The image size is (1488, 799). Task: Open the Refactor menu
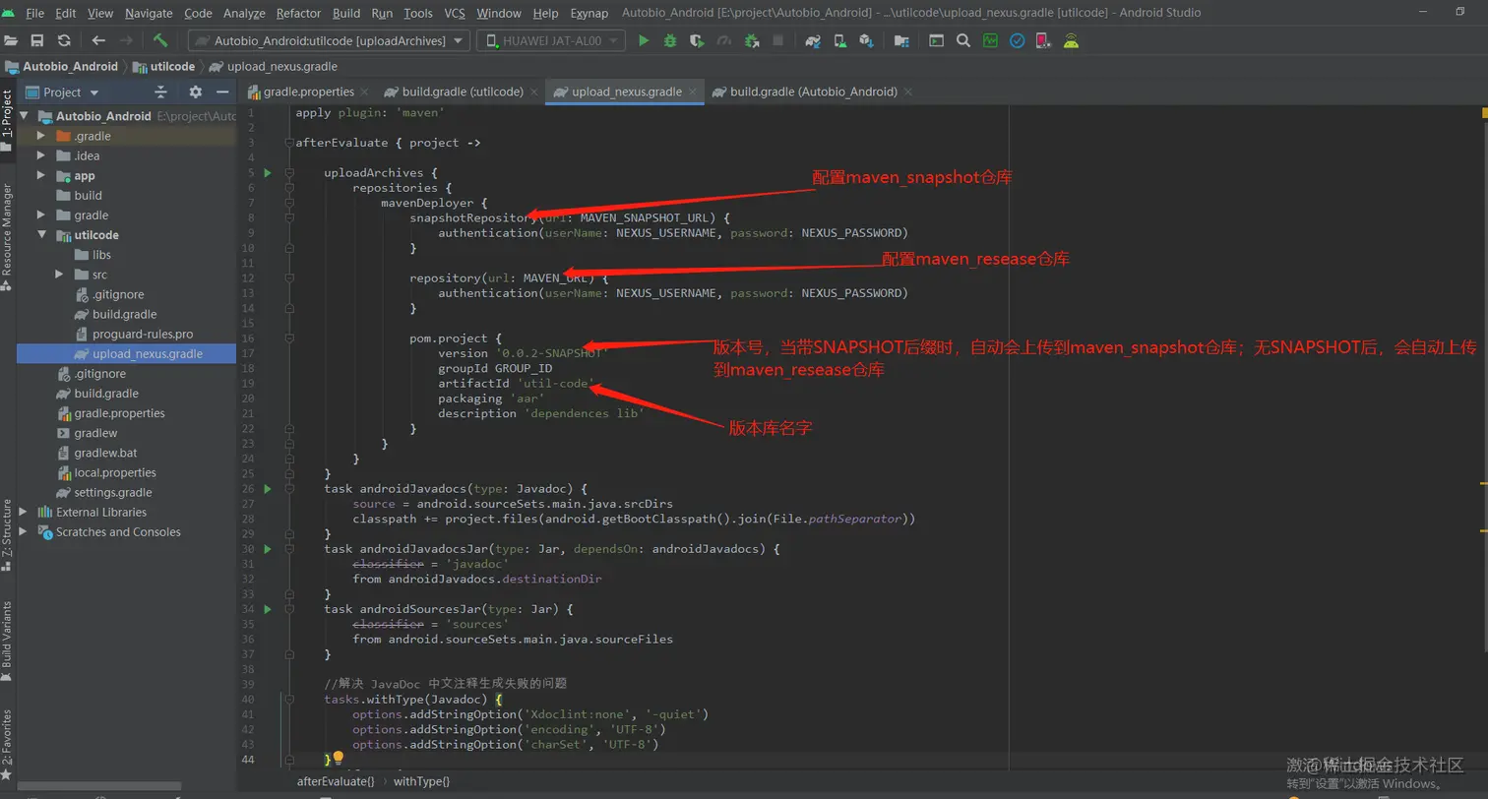[x=298, y=13]
